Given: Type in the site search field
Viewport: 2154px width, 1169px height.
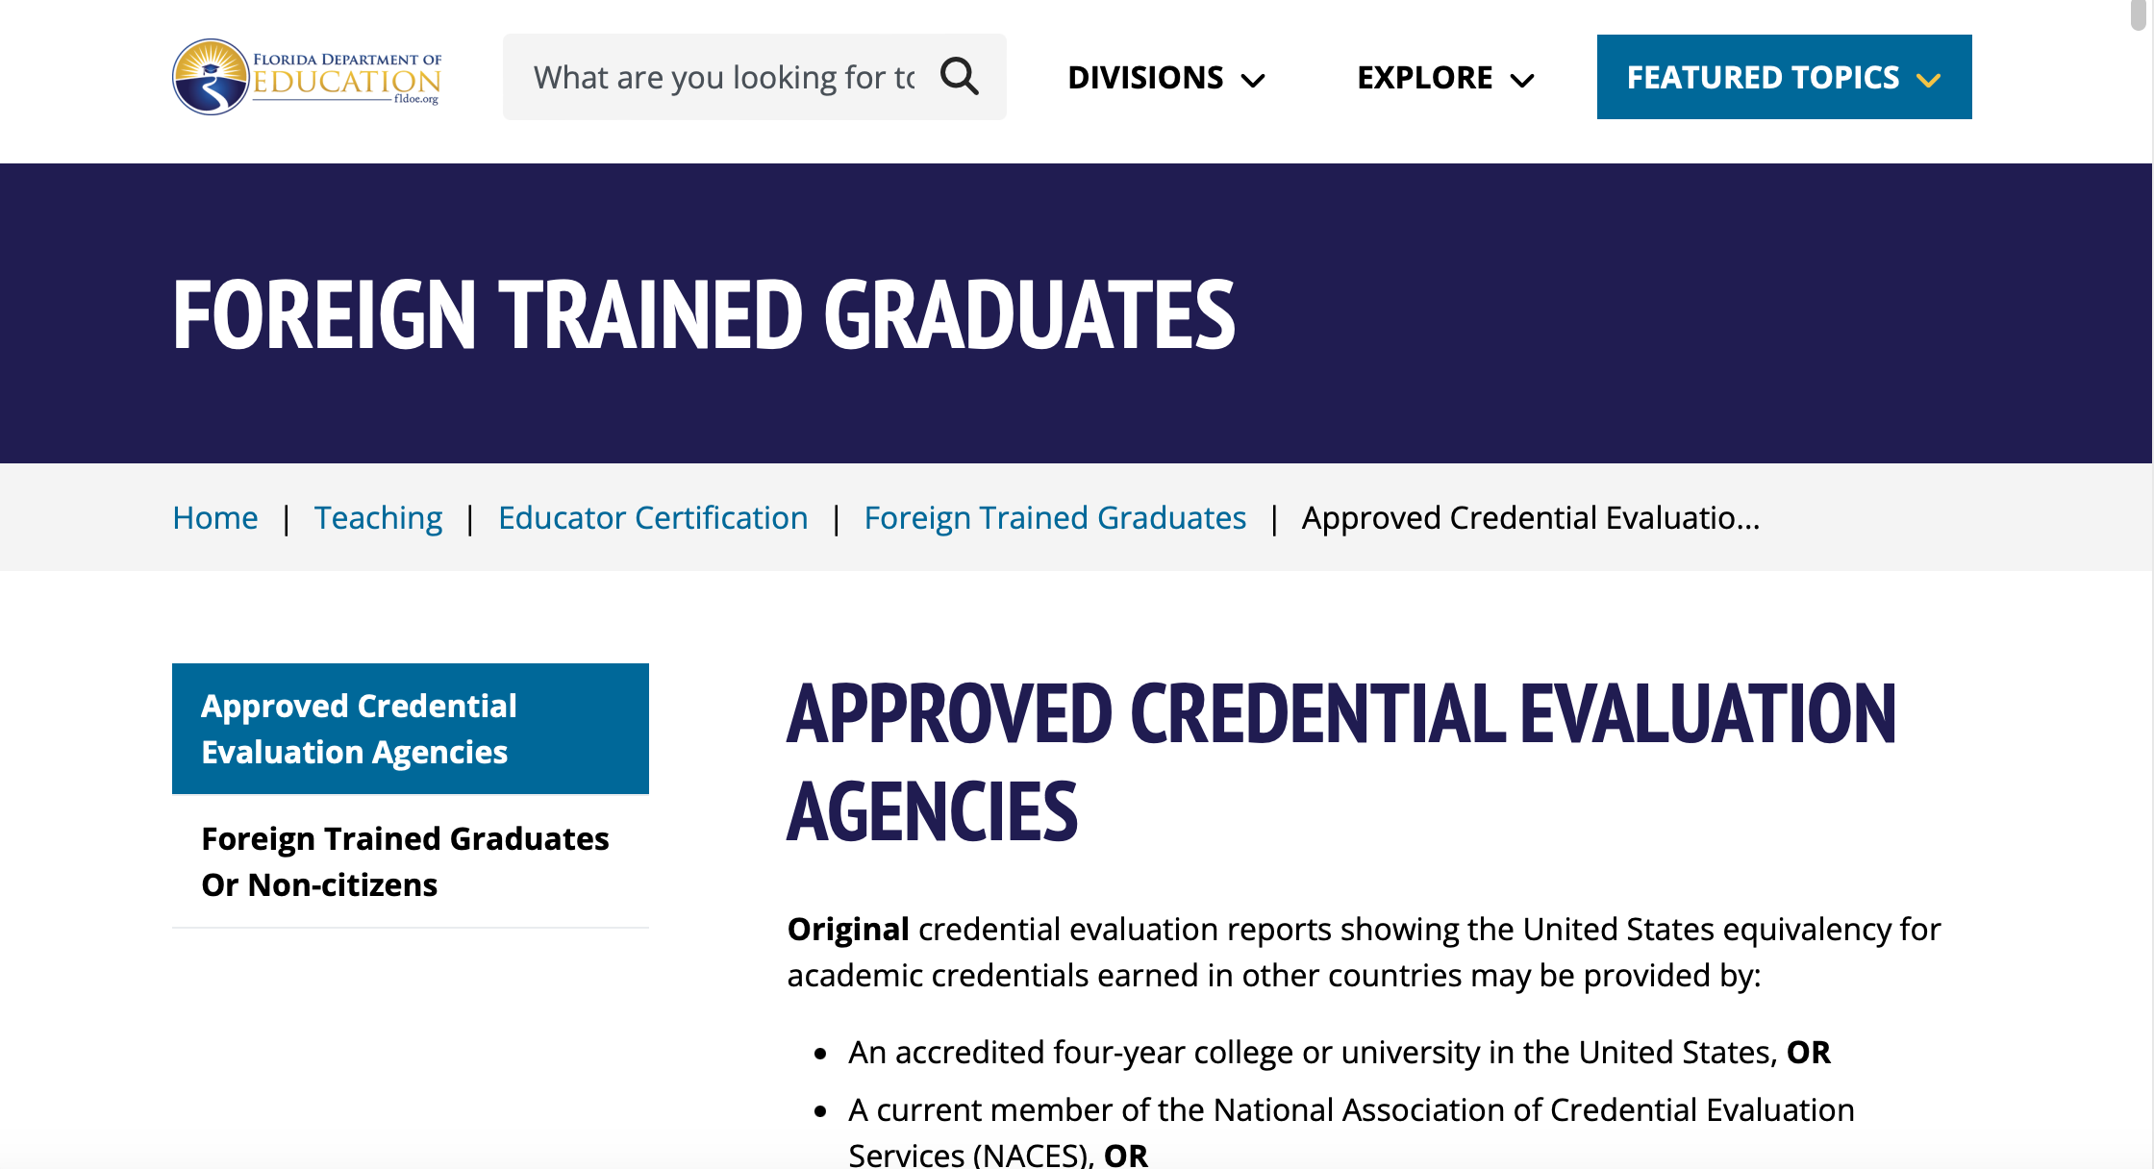Looking at the screenshot, I should (x=723, y=77).
